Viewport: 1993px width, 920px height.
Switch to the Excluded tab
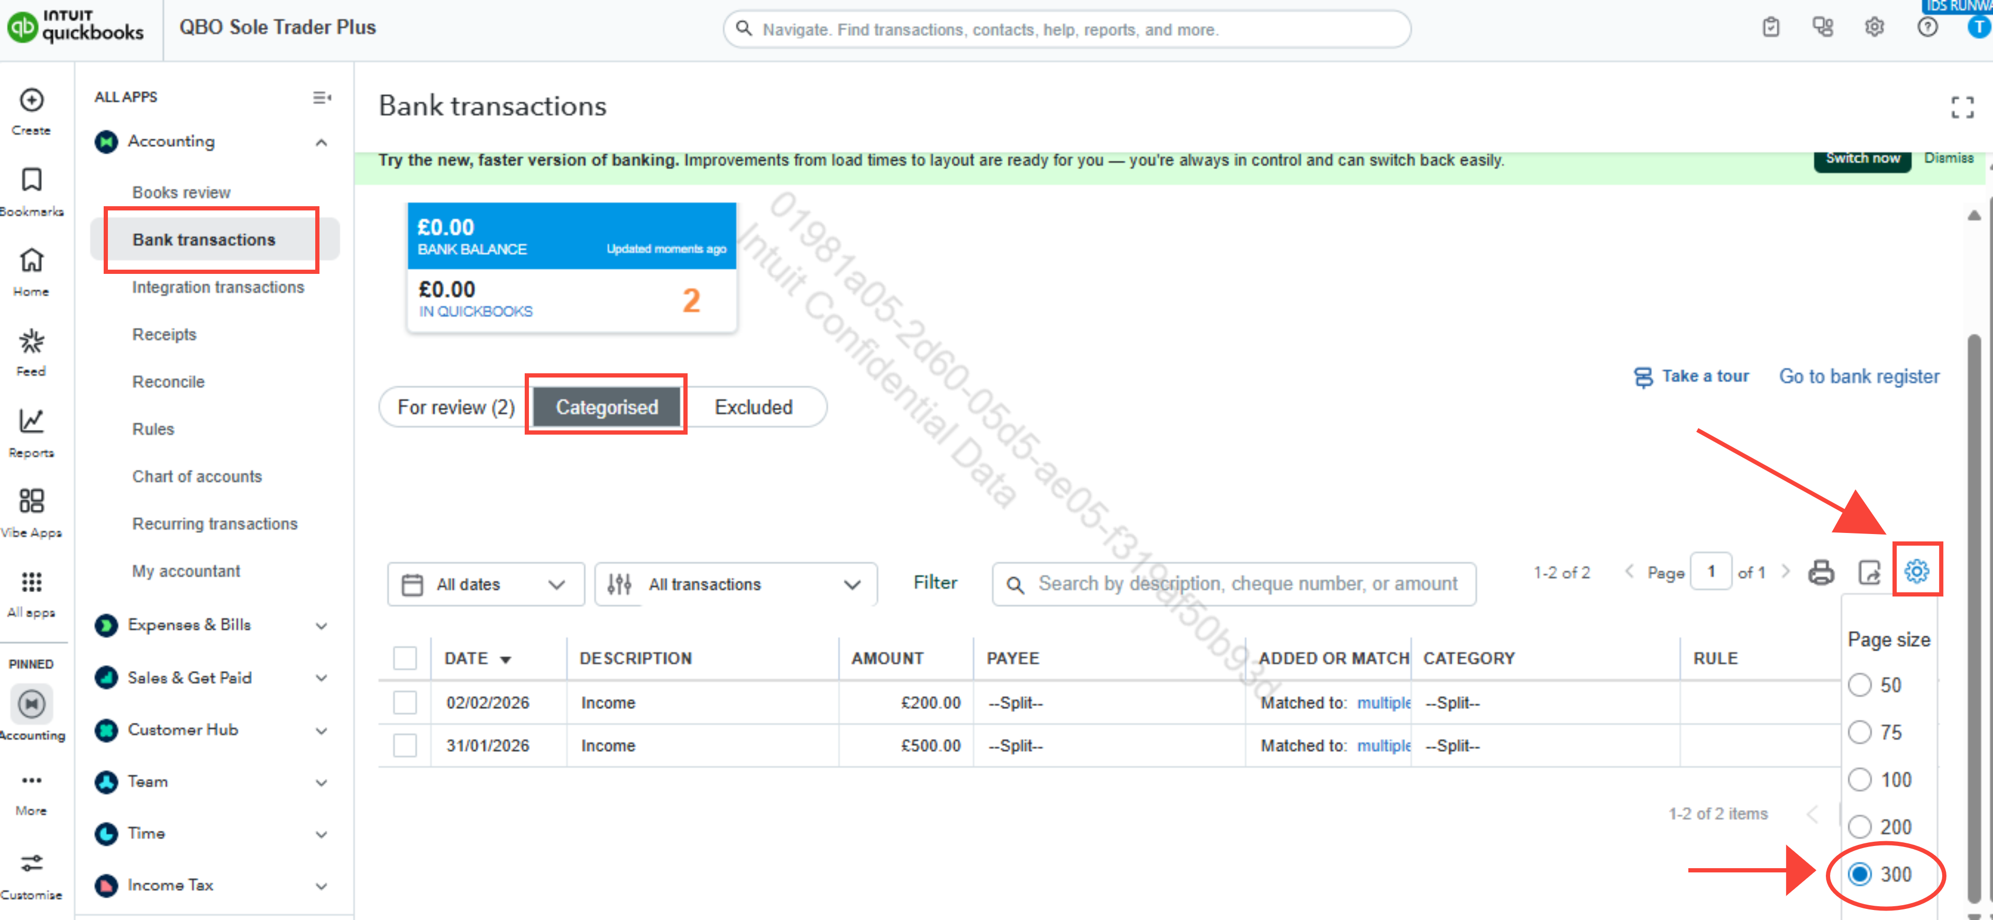(753, 408)
